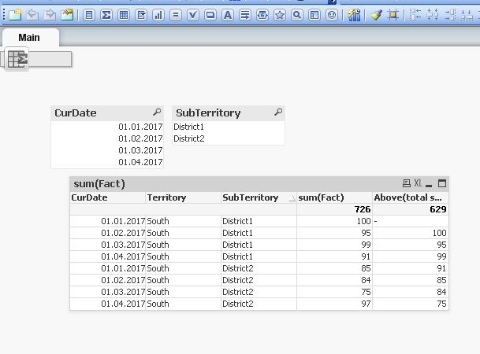Click the Add Sheet toolbar icon
The width and height of the screenshot is (480, 354).
[x=15, y=15]
